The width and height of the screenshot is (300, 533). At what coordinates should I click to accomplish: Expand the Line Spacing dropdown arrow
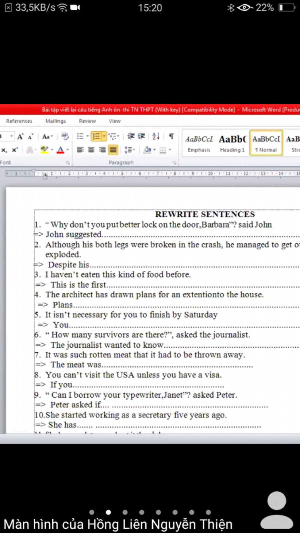click(x=134, y=150)
